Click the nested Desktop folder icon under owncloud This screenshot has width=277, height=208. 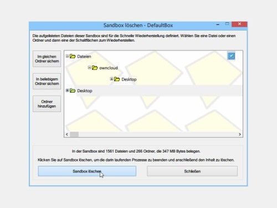(x=117, y=79)
